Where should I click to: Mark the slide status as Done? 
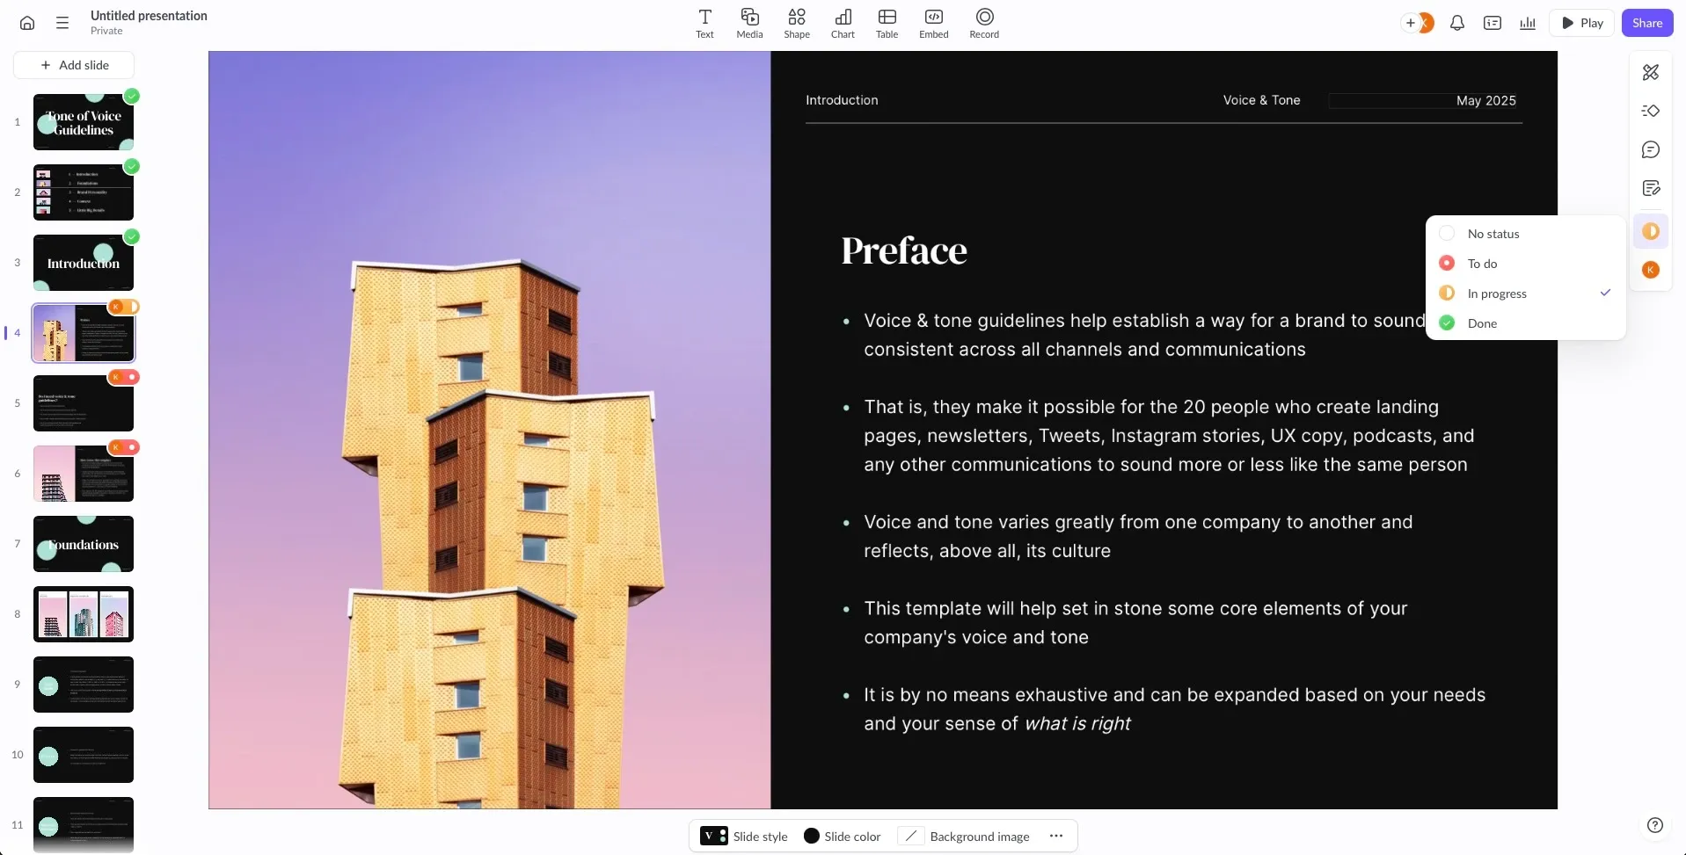(x=1482, y=323)
